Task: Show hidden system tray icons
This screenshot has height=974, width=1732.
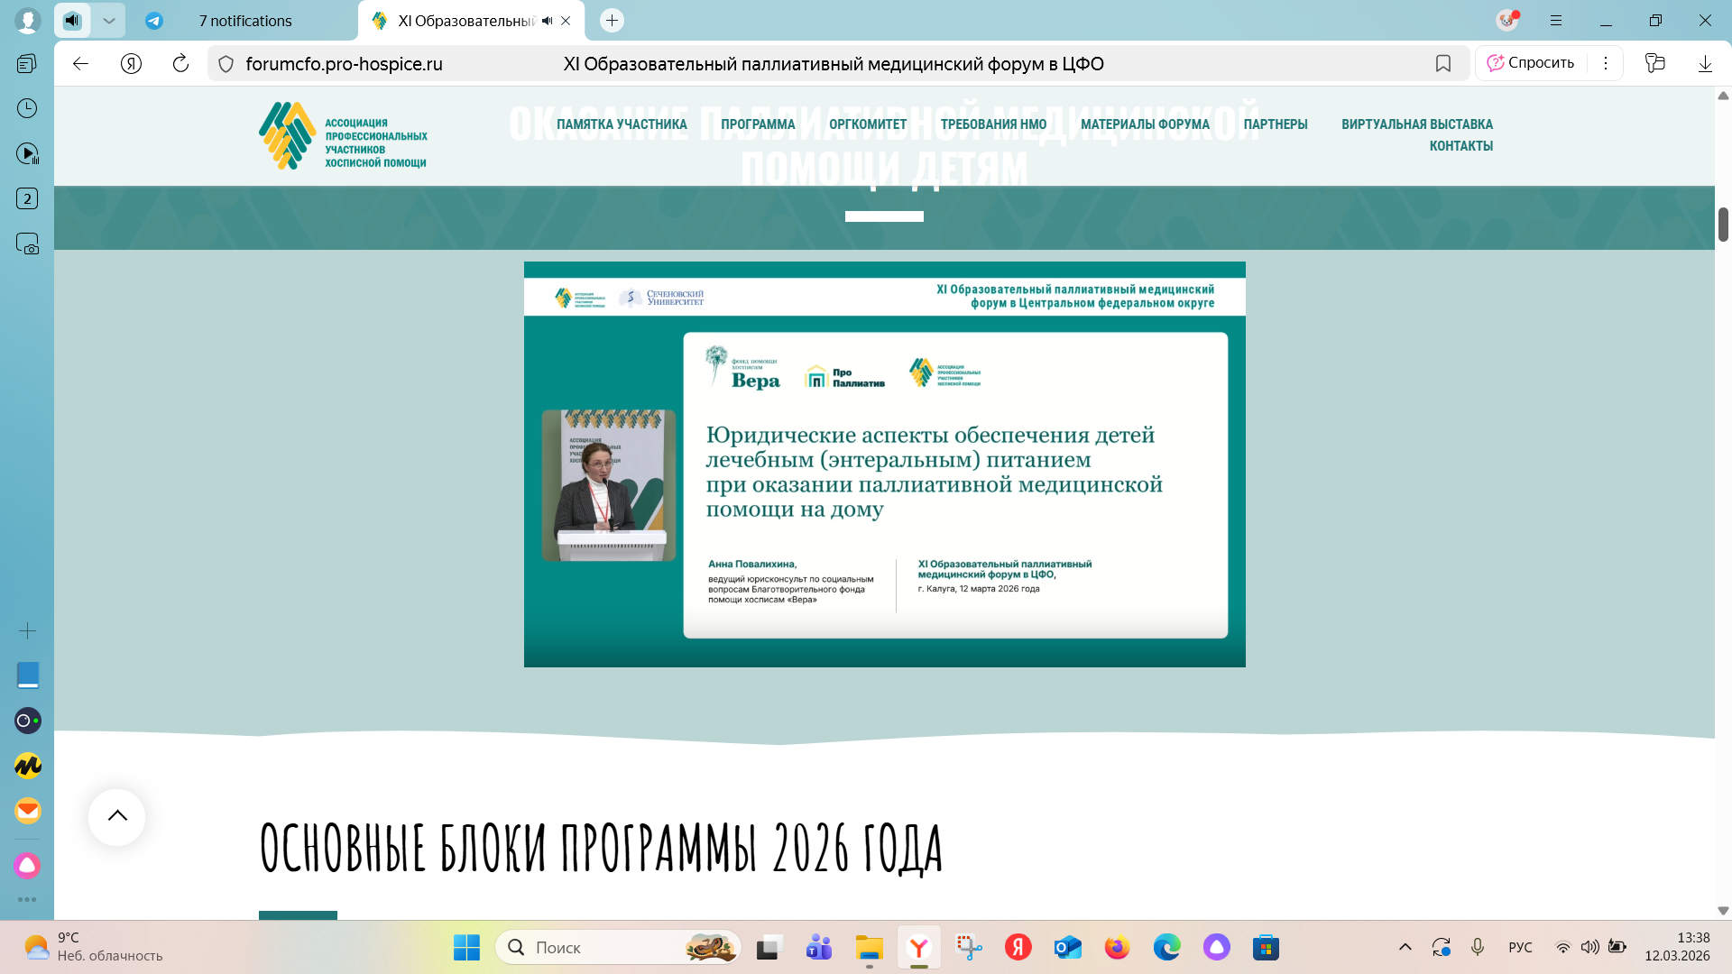Action: click(x=1405, y=947)
